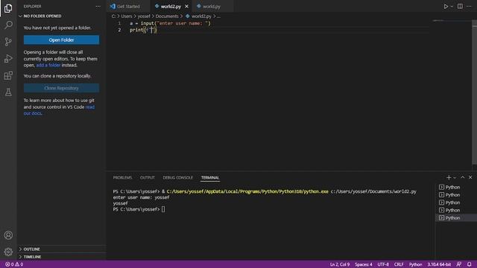Switch to the world.py tab
The width and height of the screenshot is (477, 268).
click(x=212, y=7)
